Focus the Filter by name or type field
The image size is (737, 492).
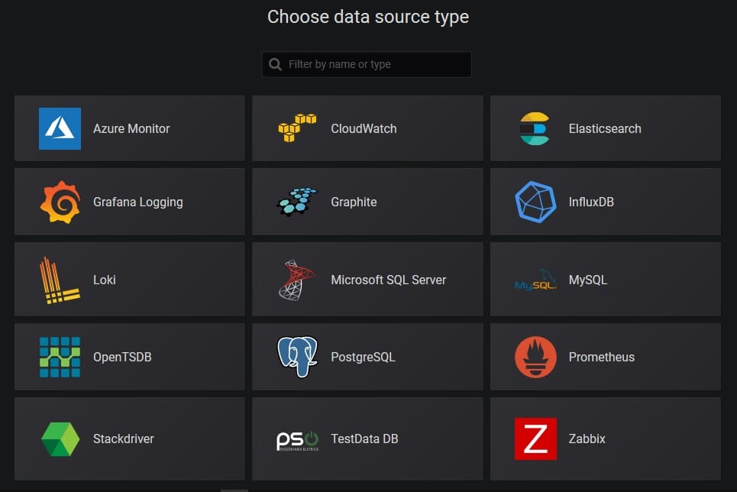(x=366, y=64)
